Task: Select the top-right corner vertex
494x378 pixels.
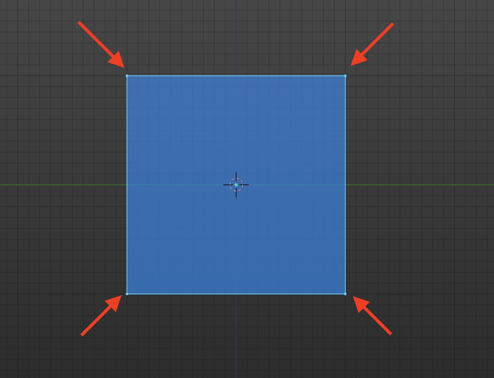Action: coord(346,75)
